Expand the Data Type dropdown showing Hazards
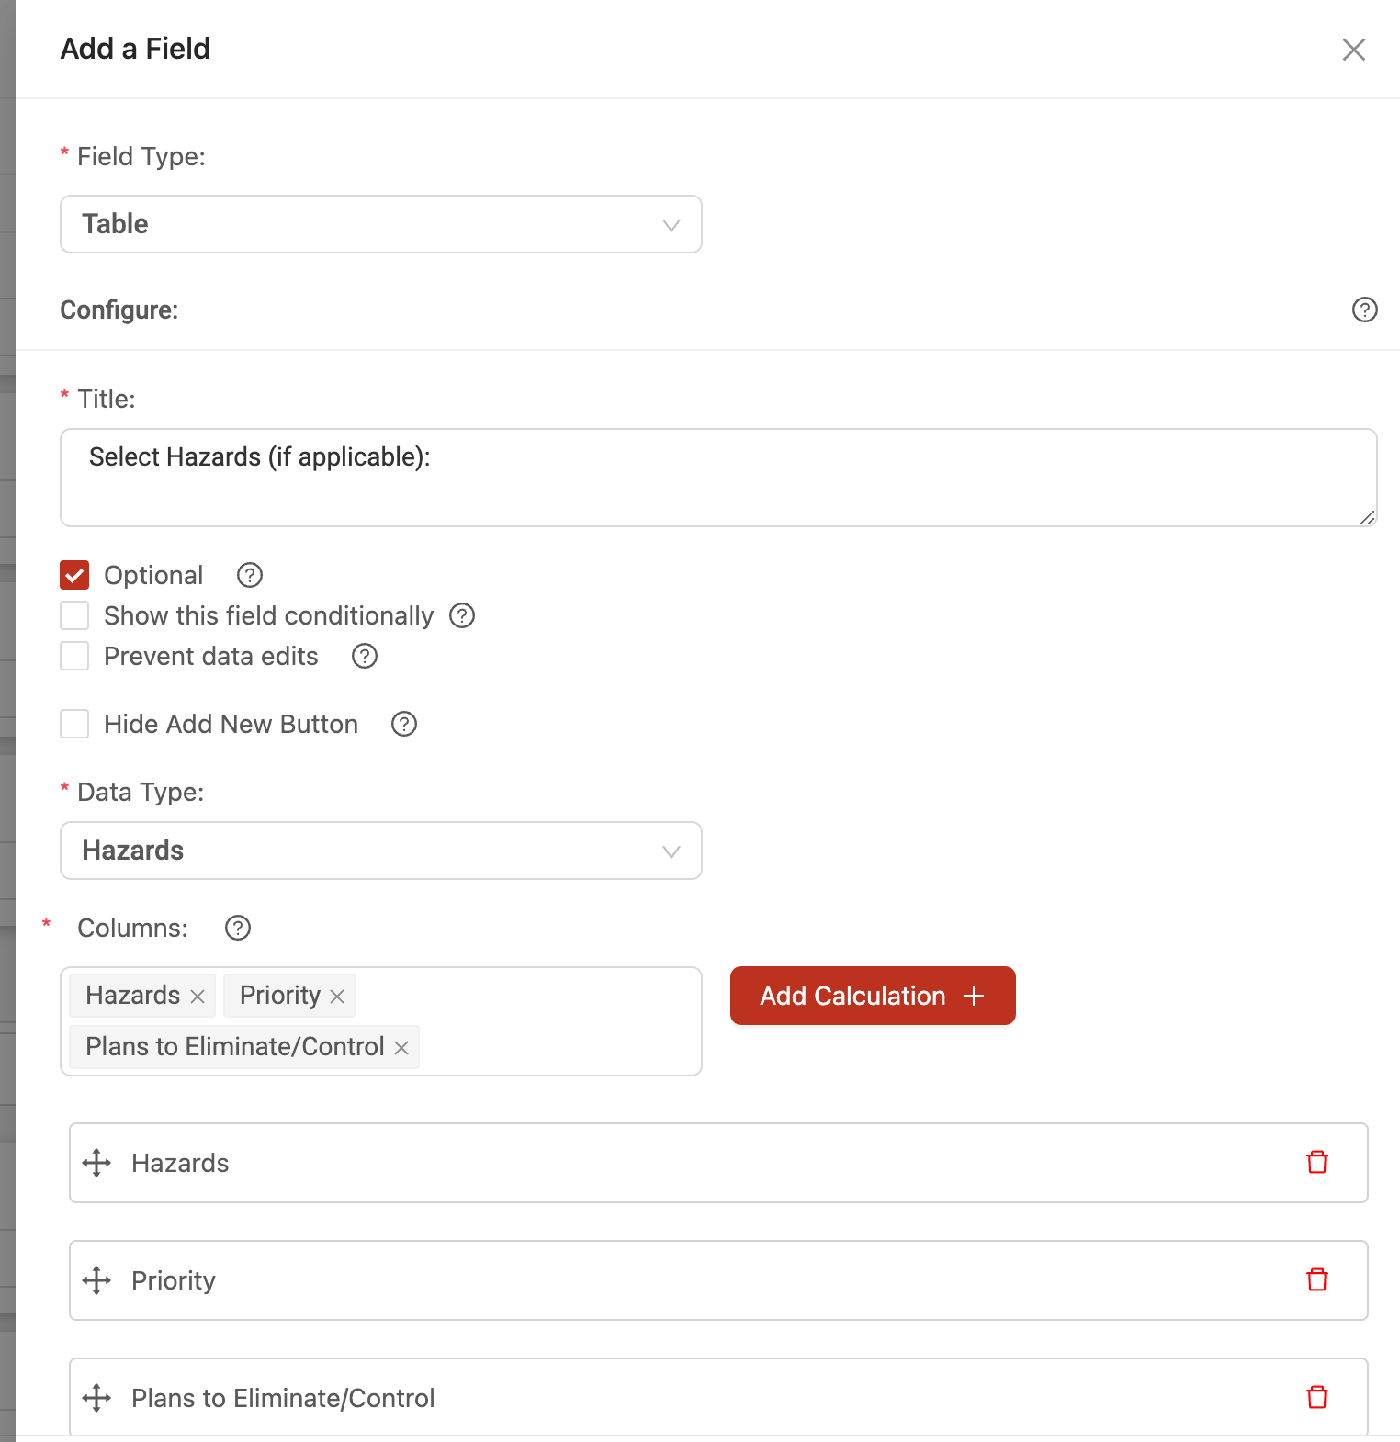The width and height of the screenshot is (1400, 1442). click(381, 851)
